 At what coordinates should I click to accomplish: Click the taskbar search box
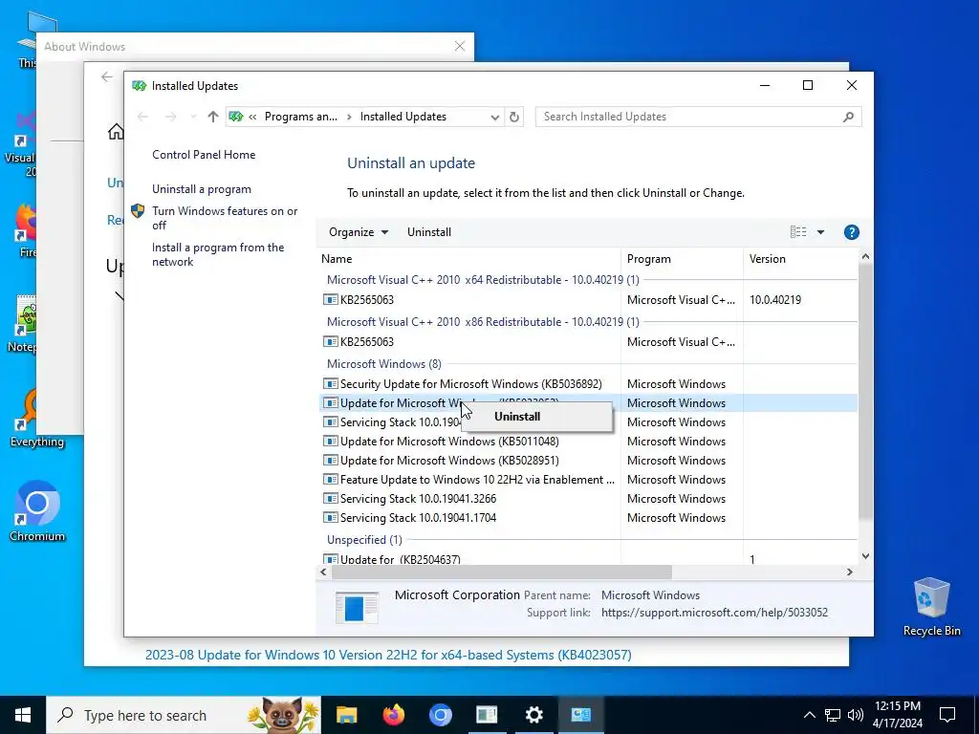coord(184,715)
